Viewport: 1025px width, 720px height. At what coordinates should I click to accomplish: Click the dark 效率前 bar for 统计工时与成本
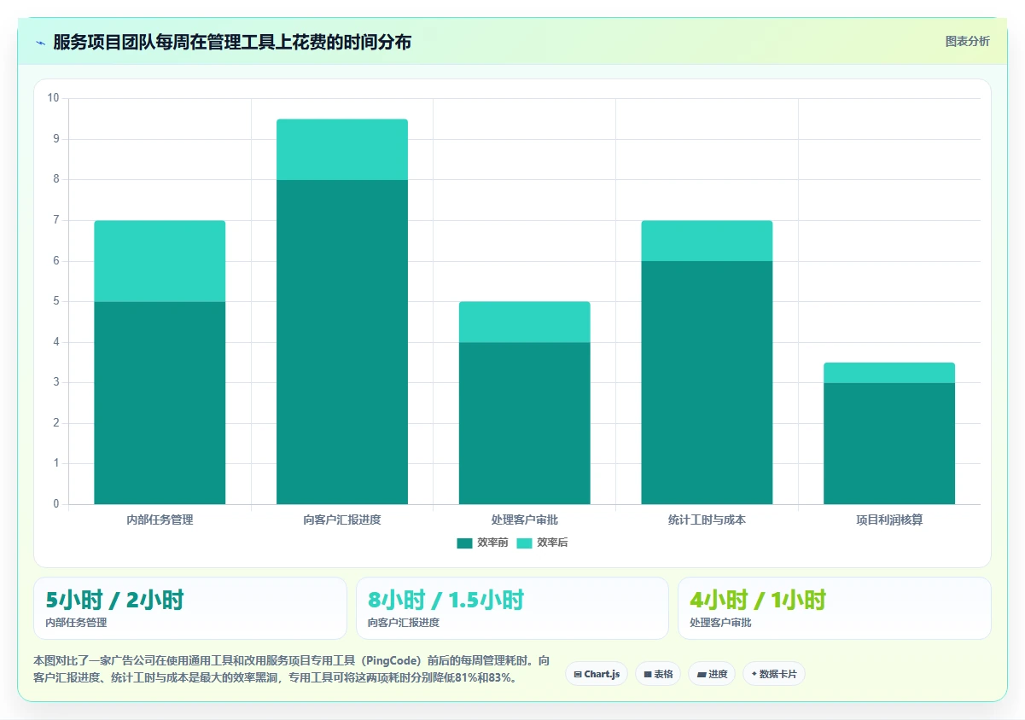tap(707, 382)
